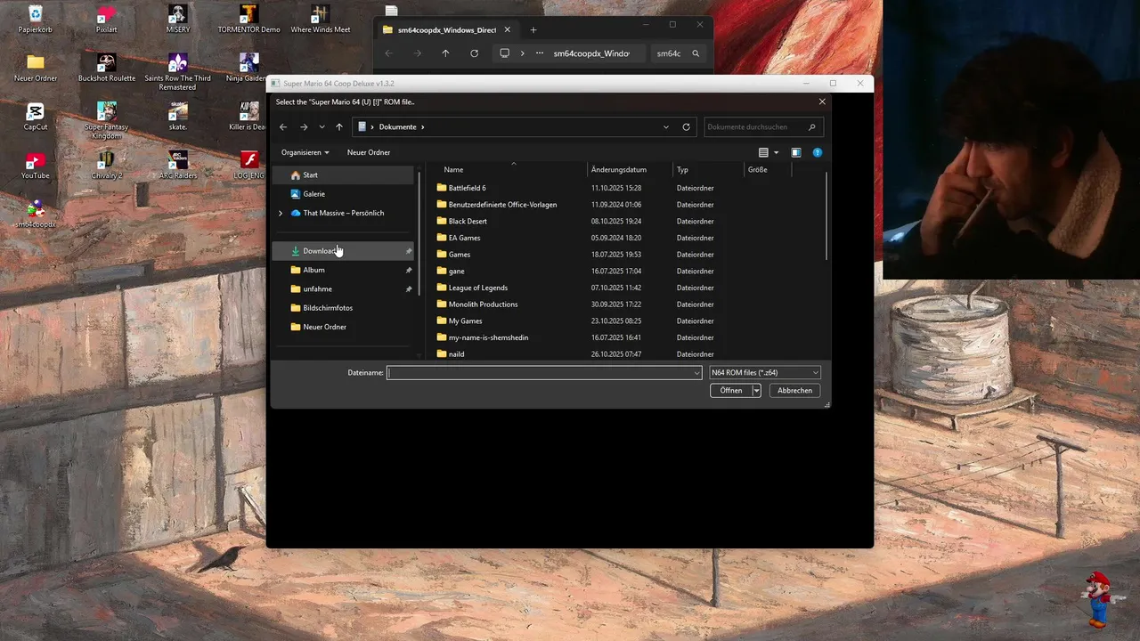
Task: Open the N64 ROM files filter dropdown
Action: (764, 373)
